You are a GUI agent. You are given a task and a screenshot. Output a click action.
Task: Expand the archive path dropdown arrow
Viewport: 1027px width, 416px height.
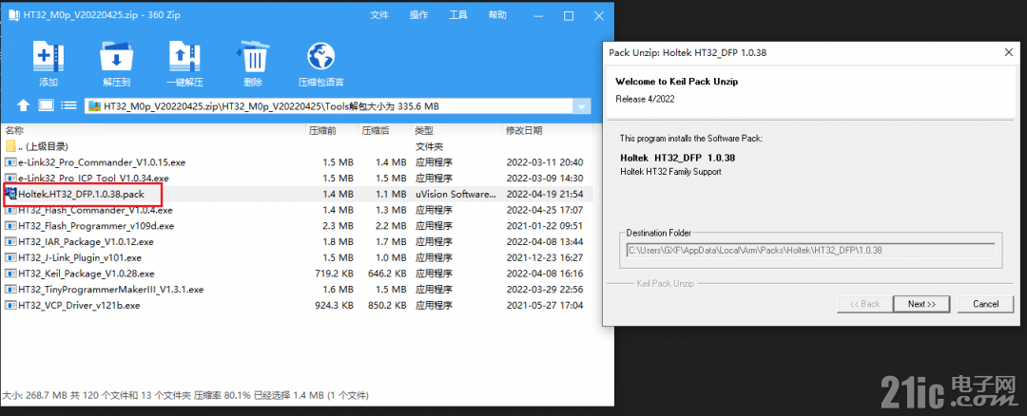(x=581, y=106)
